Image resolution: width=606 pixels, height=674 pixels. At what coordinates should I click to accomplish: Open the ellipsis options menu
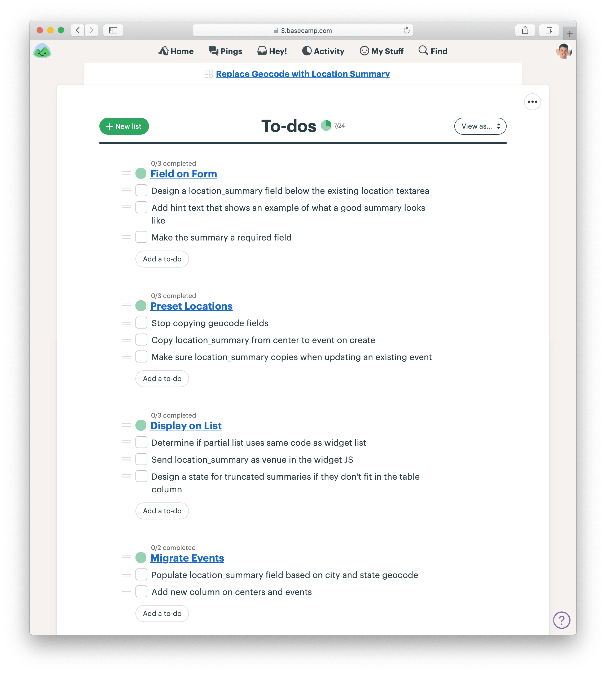[532, 102]
